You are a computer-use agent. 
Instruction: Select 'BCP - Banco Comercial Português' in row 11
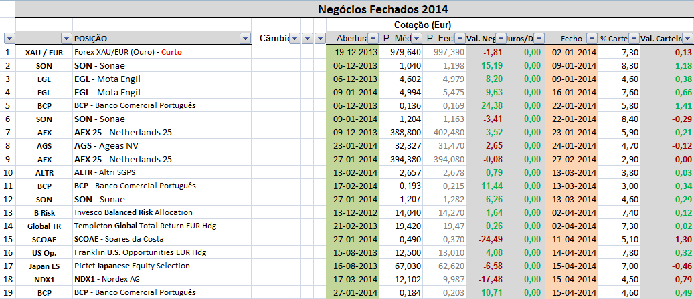[x=162, y=186]
